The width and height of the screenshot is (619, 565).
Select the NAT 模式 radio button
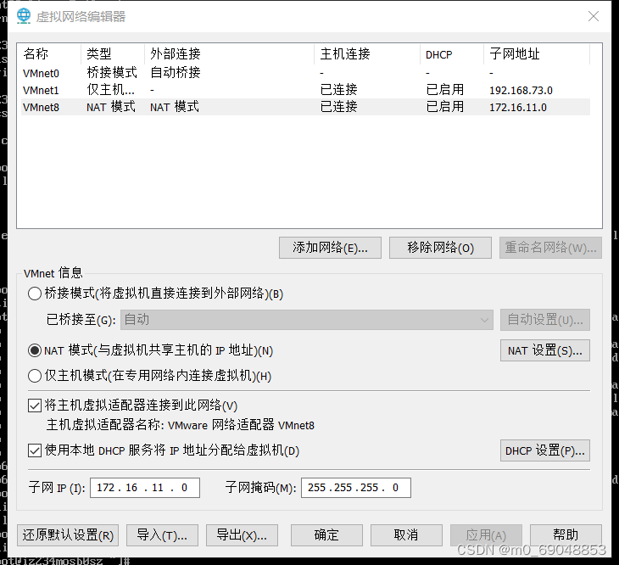click(35, 350)
